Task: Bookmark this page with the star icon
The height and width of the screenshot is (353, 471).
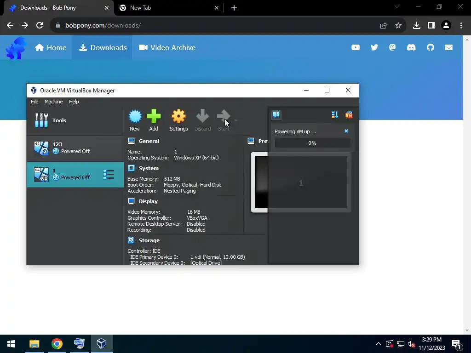Action: point(398,26)
